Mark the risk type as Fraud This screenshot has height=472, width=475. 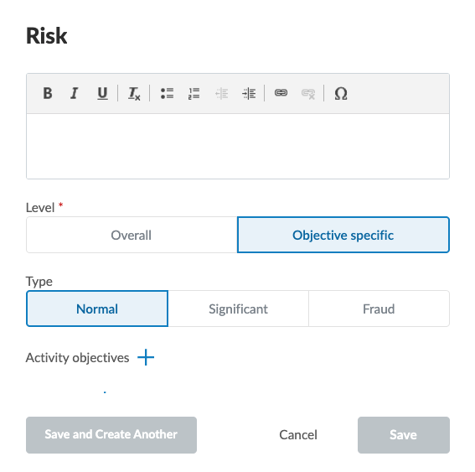click(x=379, y=309)
